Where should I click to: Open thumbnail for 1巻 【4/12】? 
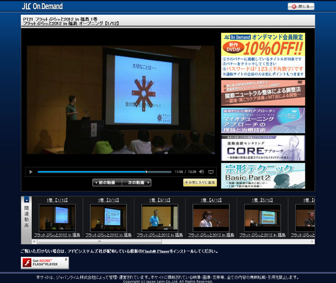(x=211, y=218)
